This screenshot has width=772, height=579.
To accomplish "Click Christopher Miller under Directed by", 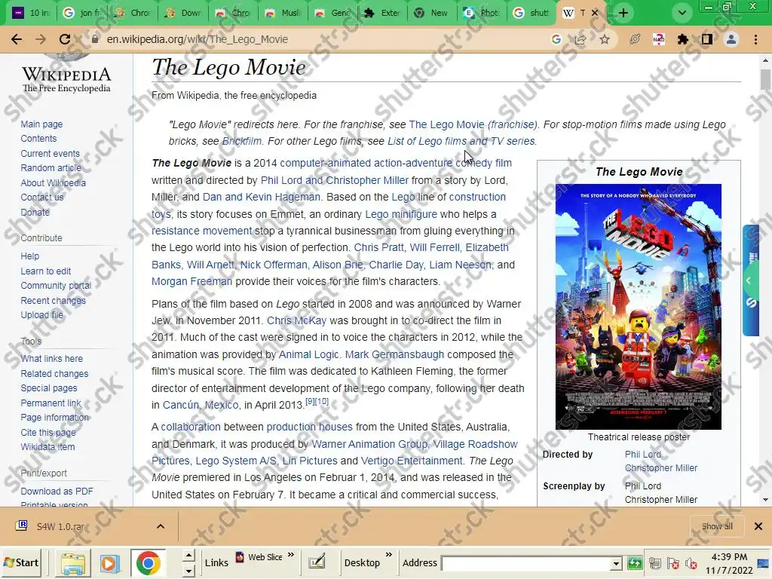I will [x=660, y=467].
